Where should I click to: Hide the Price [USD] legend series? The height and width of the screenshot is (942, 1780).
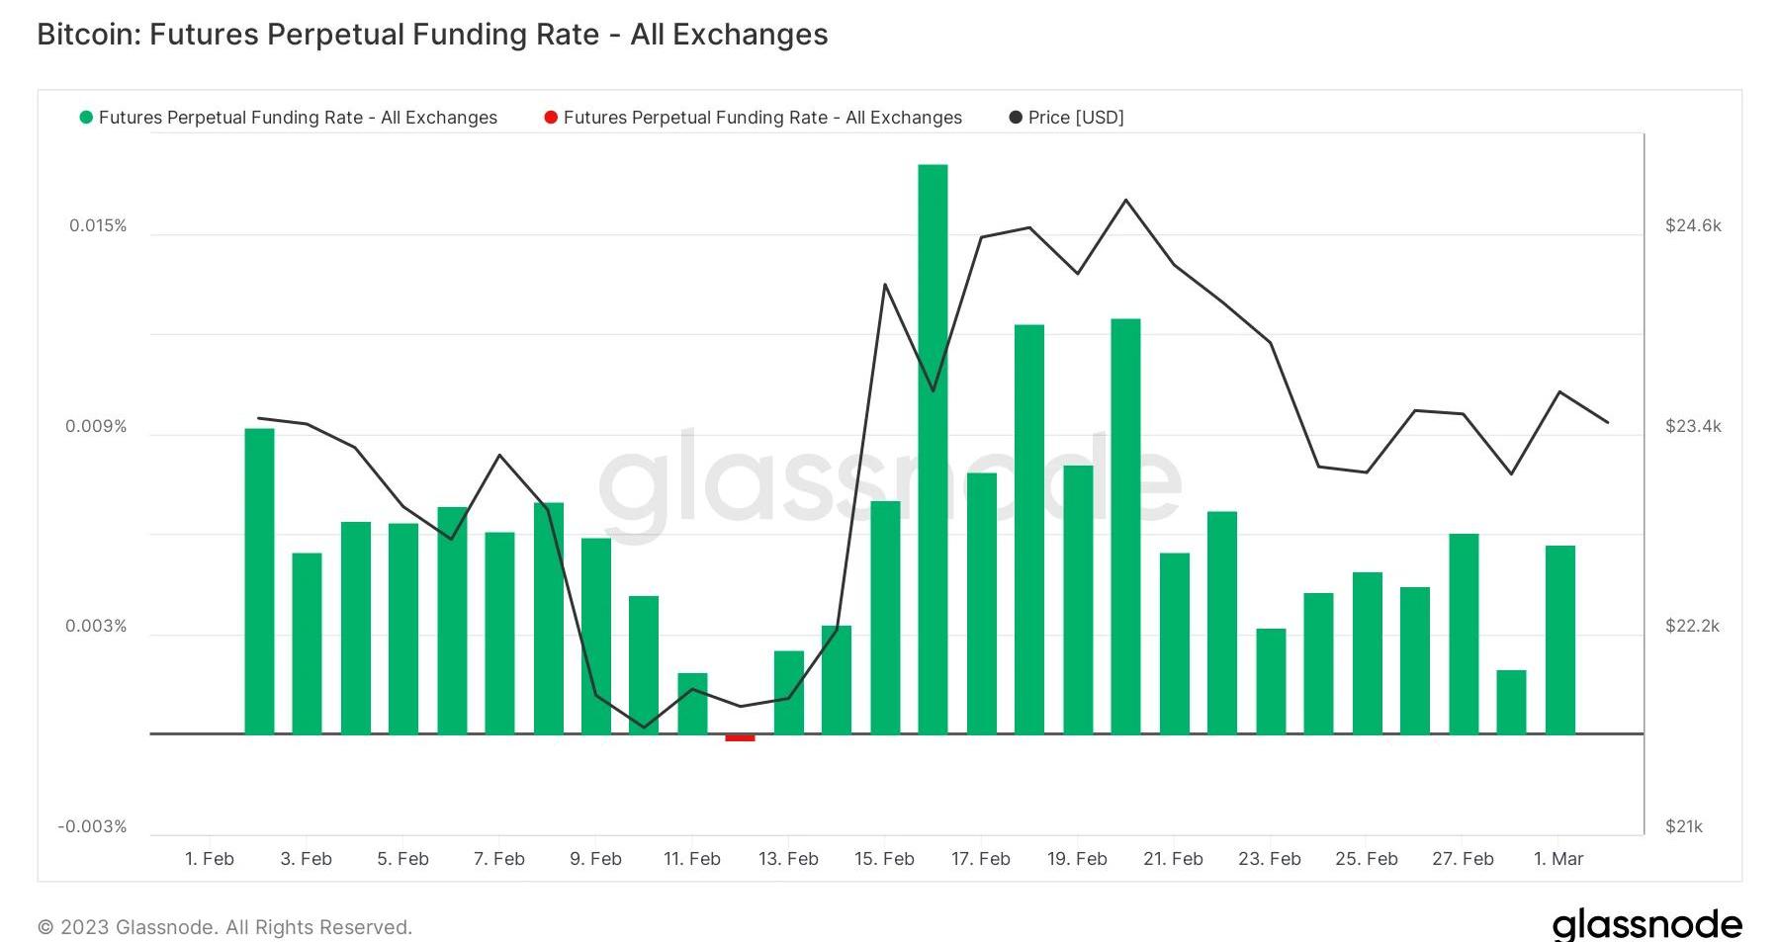(x=1075, y=118)
